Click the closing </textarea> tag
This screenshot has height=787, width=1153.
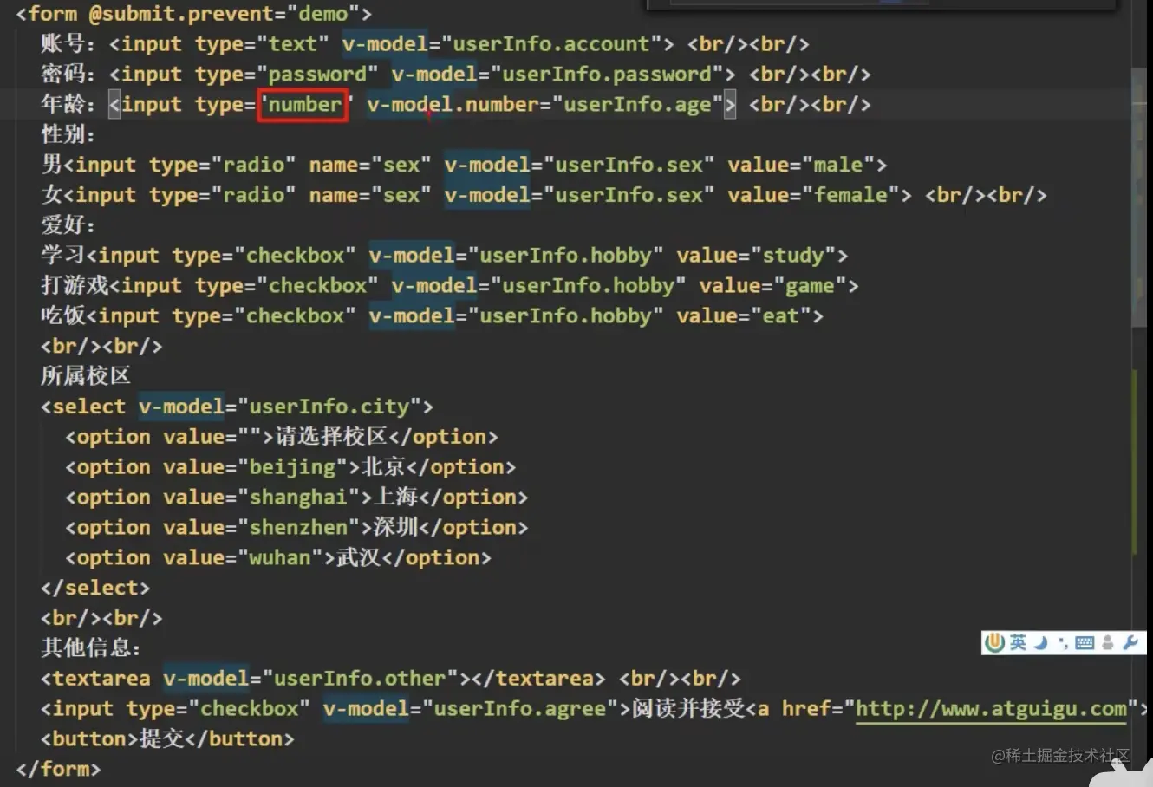pos(538,679)
